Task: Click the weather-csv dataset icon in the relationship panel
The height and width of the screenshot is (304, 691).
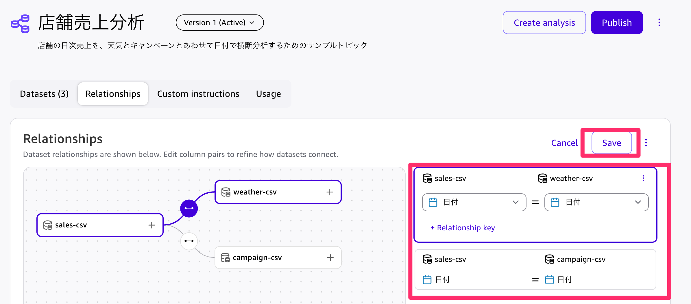Action: [543, 178]
